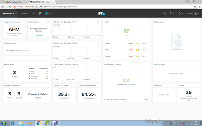Open the gear settings menu
202x126 pixels.
point(181,13)
